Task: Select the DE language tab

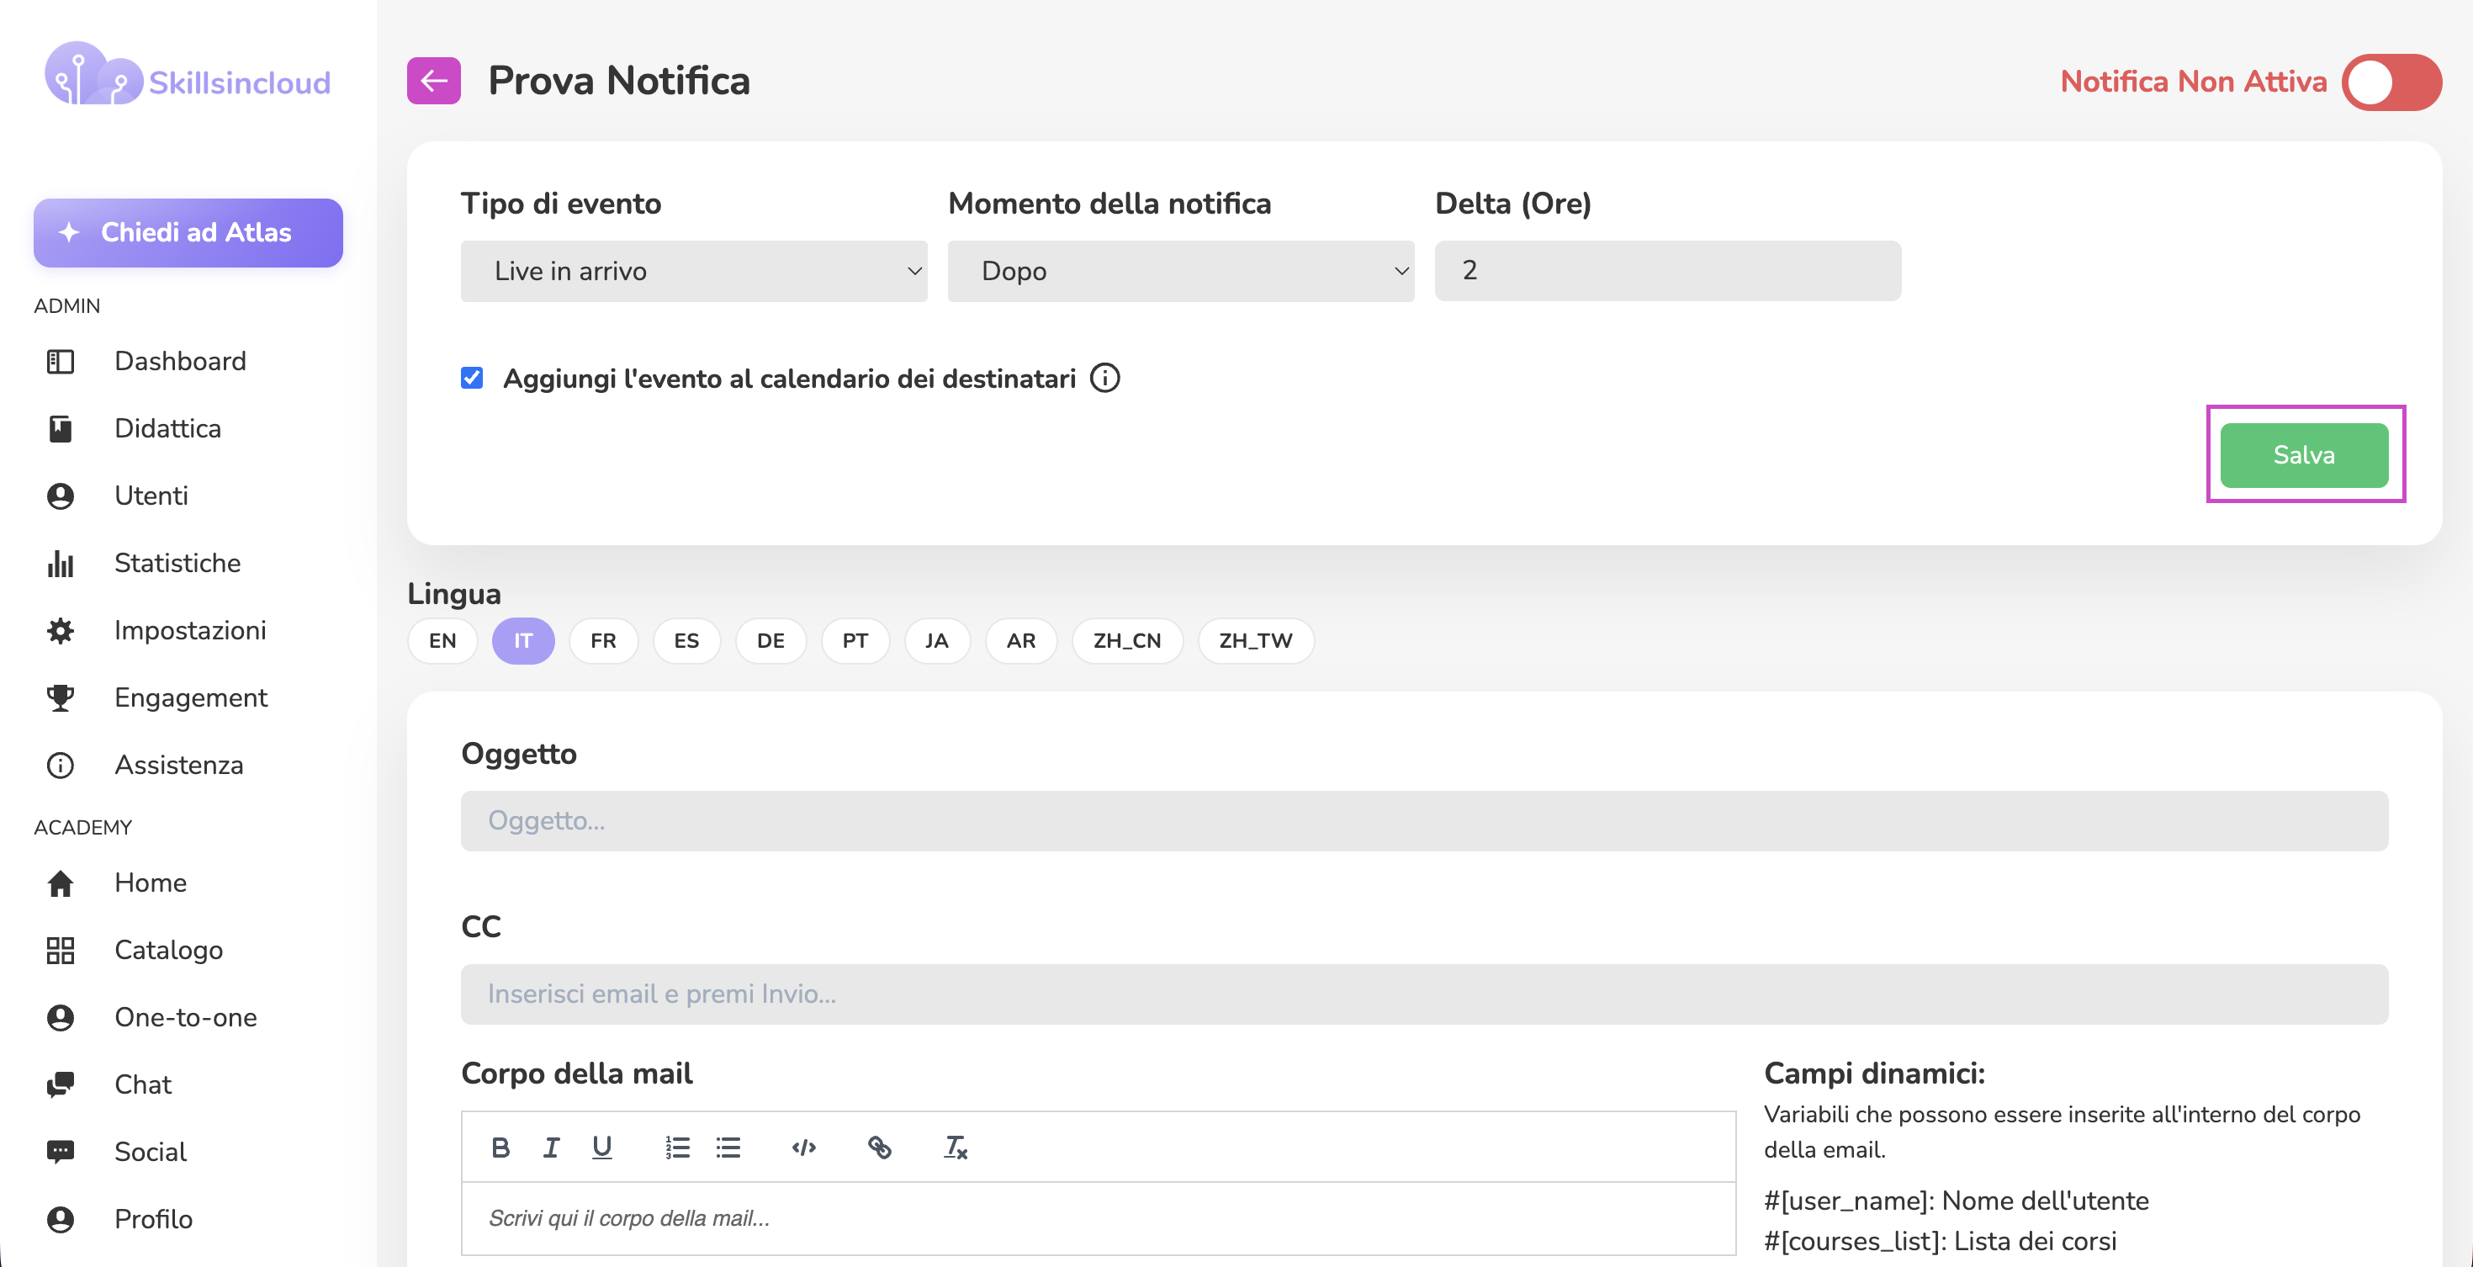Action: coord(770,640)
